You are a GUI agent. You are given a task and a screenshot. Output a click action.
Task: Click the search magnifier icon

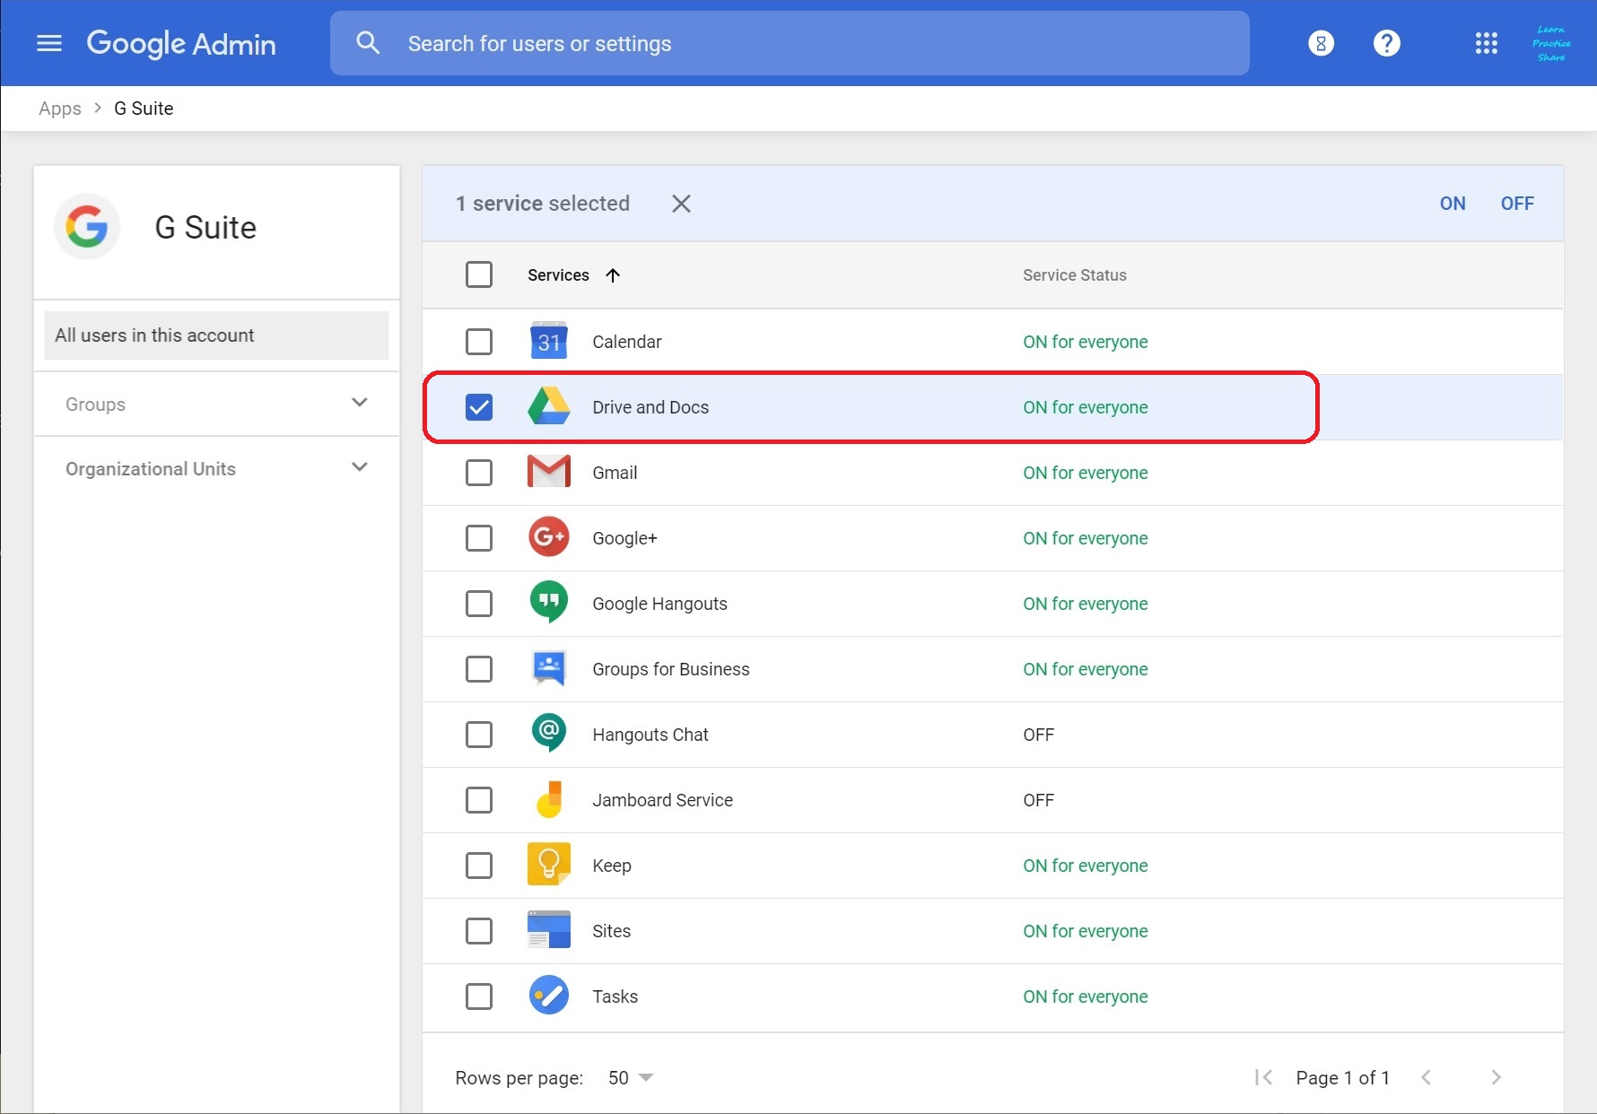click(368, 42)
